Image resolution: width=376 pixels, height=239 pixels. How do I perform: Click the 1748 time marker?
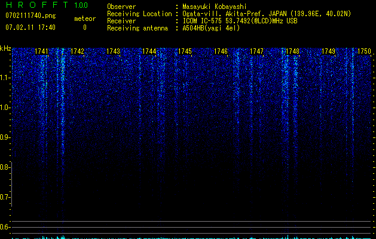pyautogui.click(x=292, y=51)
